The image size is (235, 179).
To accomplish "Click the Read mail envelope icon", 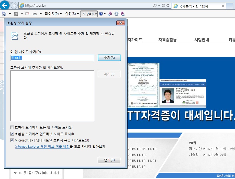I will click(27, 14).
